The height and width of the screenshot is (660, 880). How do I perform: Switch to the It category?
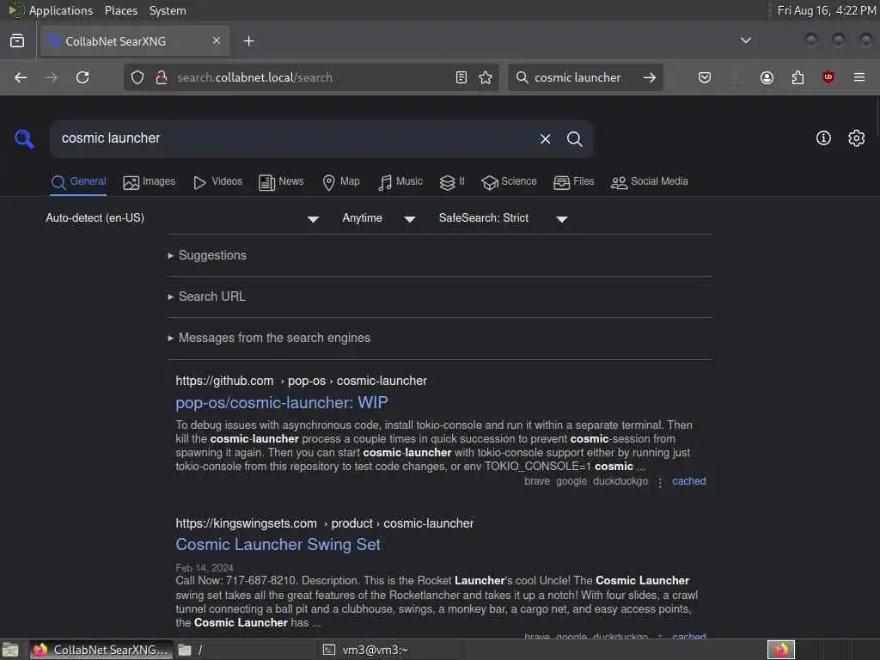[452, 182]
